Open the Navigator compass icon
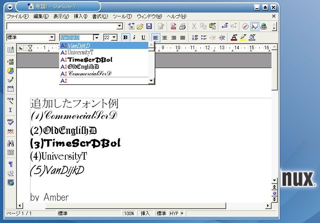This screenshot has width=320, height=223. (x=245, y=27)
